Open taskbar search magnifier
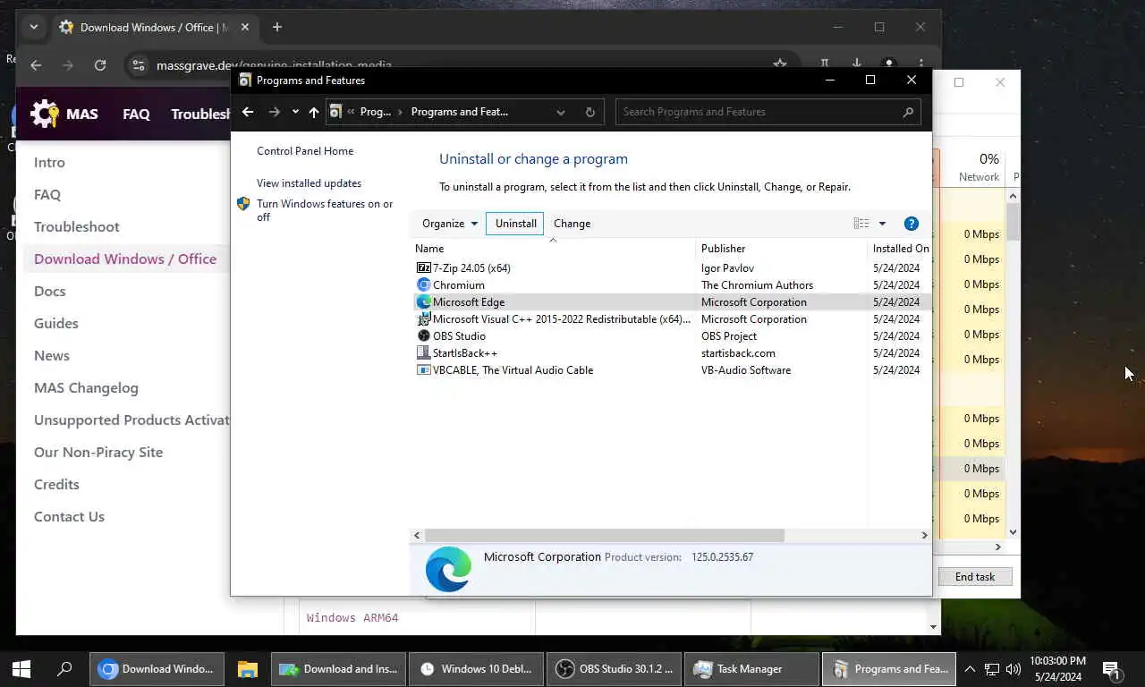1145x687 pixels. [x=64, y=668]
